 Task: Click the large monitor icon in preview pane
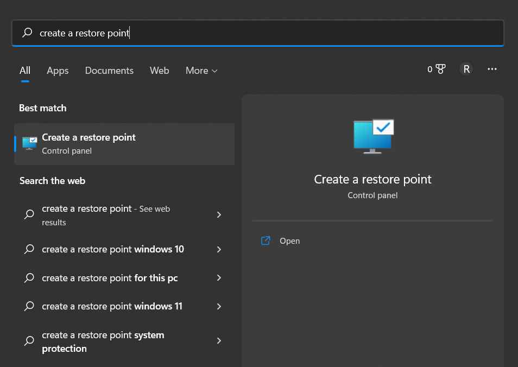point(374,136)
